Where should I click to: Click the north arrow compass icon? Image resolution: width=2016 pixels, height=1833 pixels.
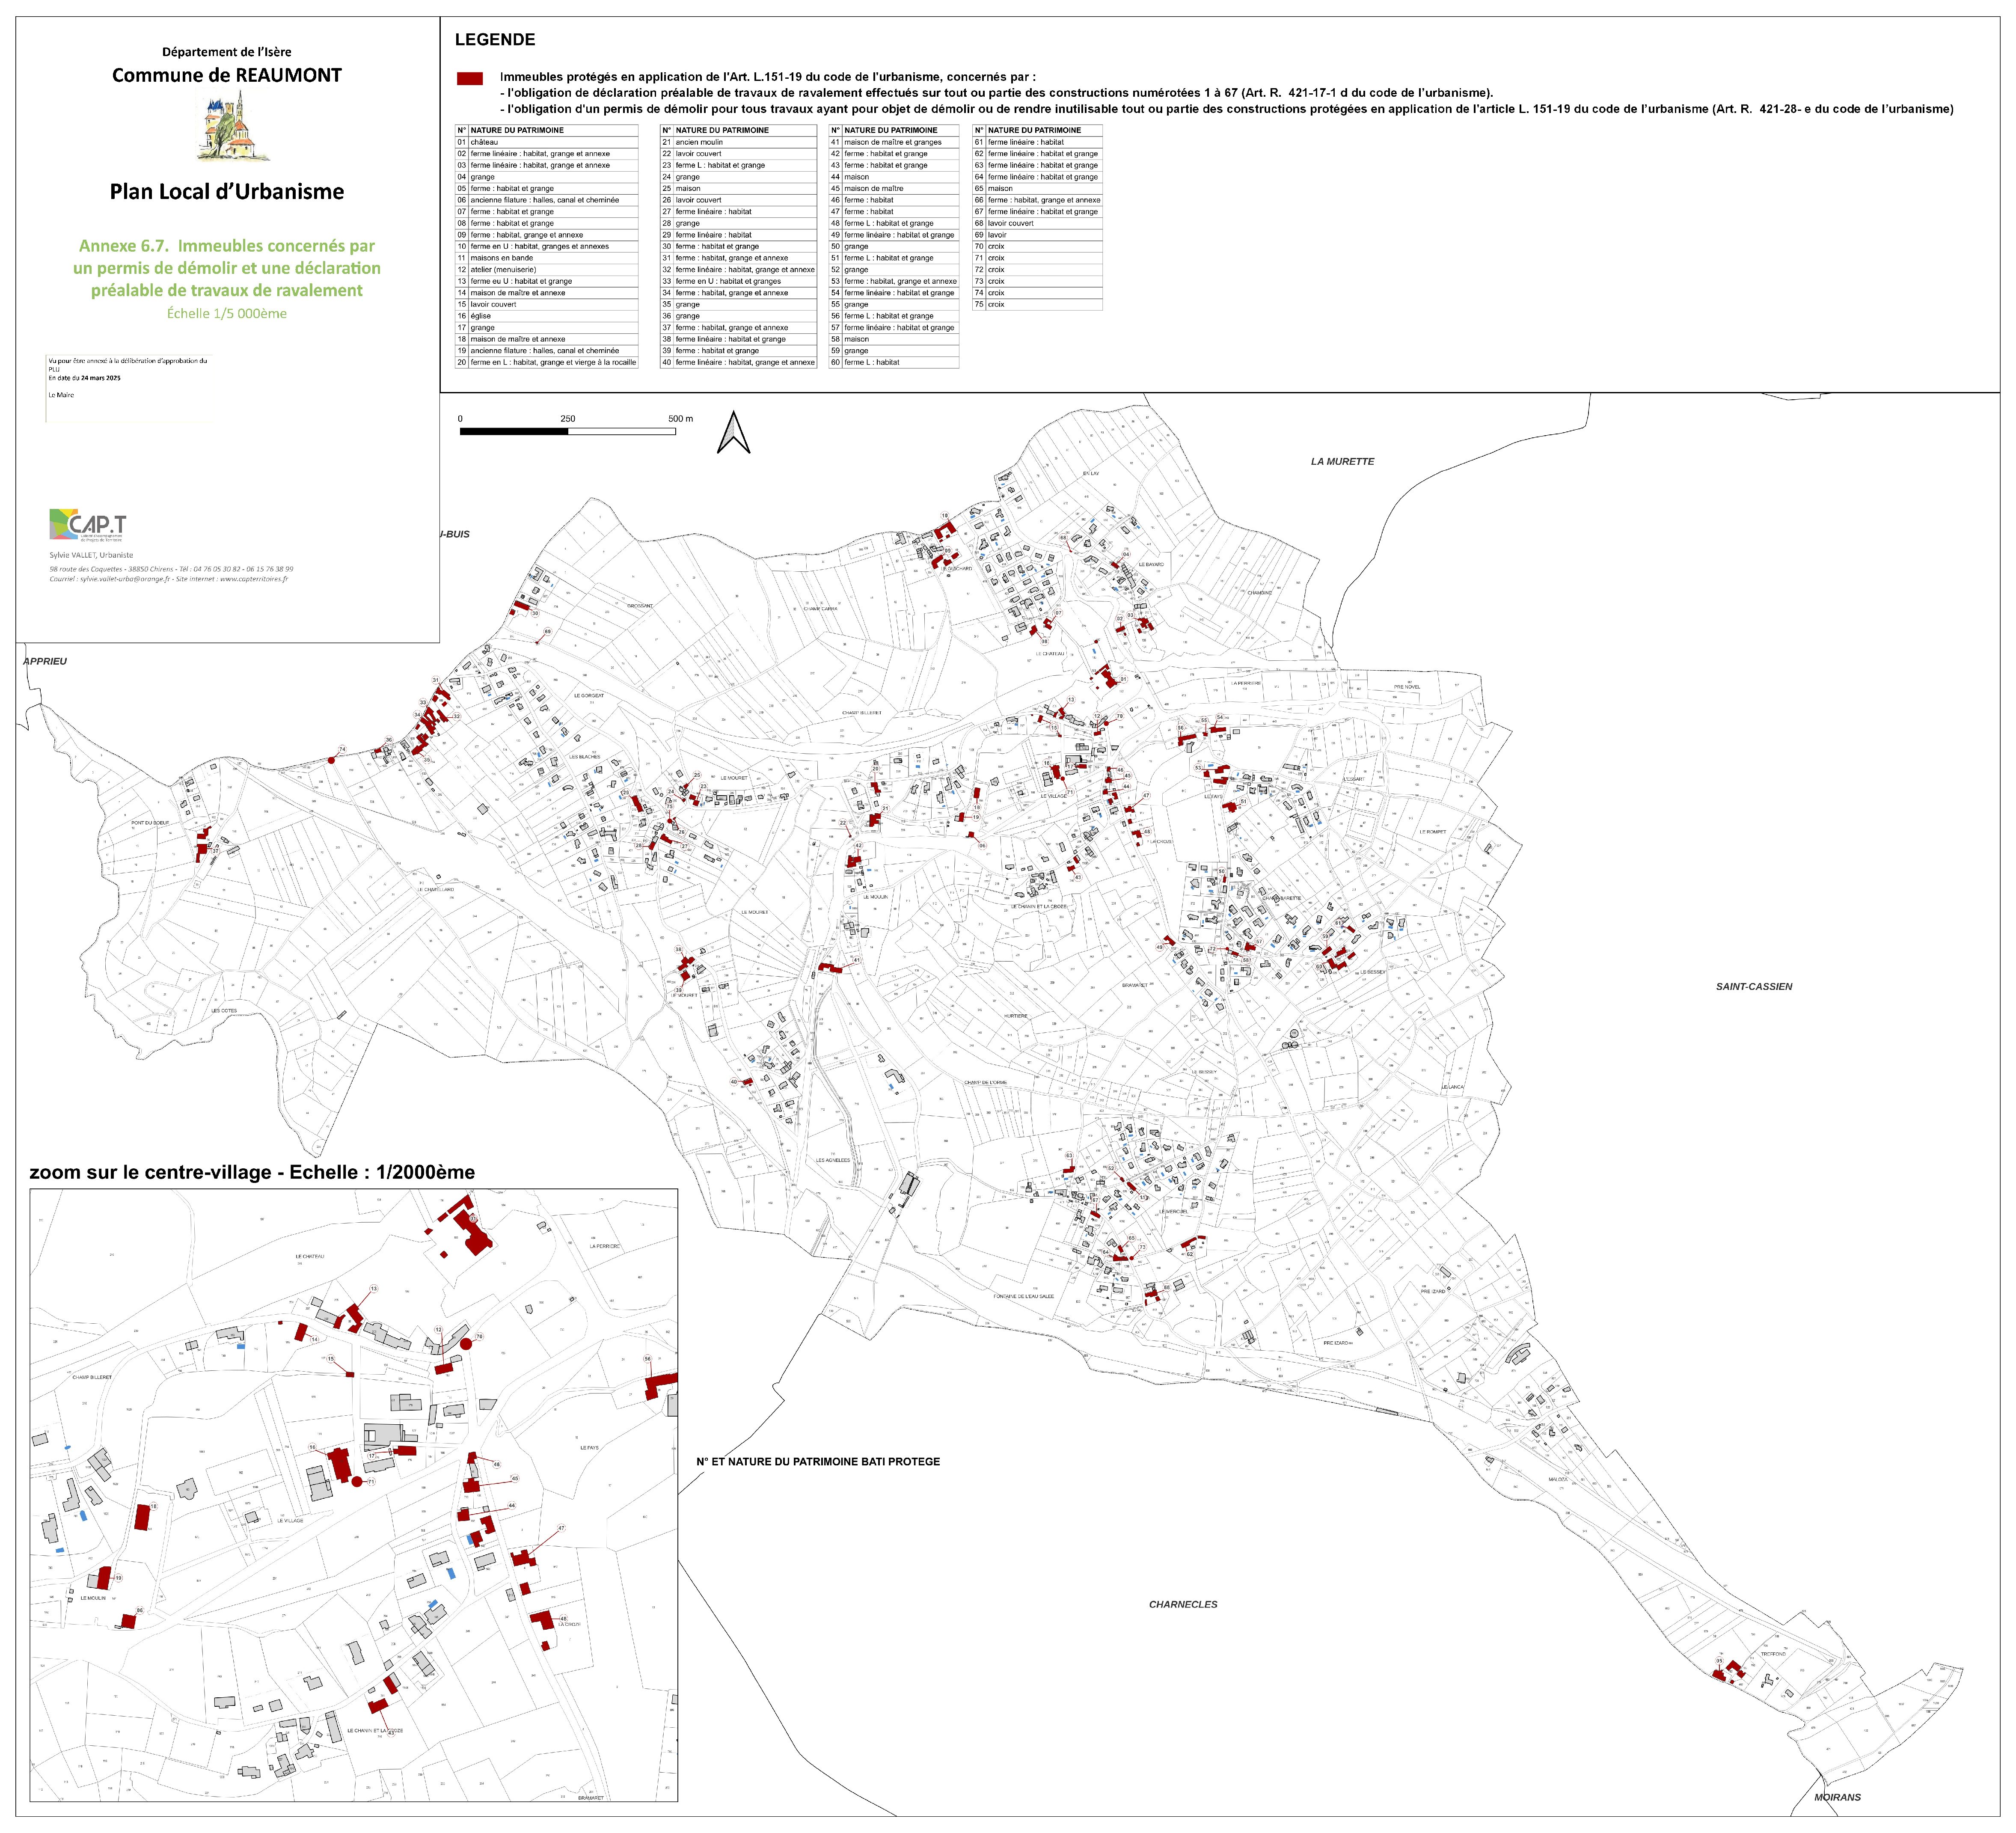pos(734,433)
